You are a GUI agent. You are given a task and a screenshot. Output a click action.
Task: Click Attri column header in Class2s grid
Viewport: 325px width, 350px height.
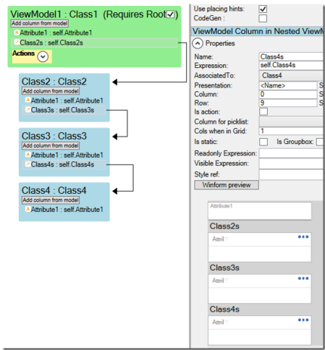pos(218,239)
